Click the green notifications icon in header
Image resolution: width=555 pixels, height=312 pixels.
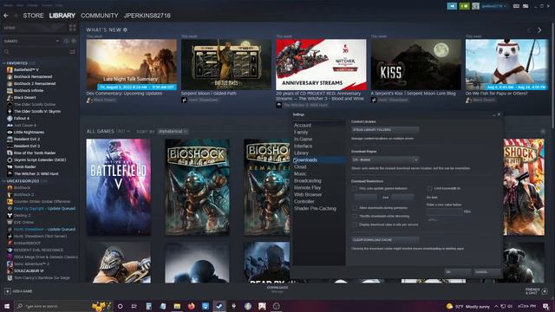click(x=464, y=6)
